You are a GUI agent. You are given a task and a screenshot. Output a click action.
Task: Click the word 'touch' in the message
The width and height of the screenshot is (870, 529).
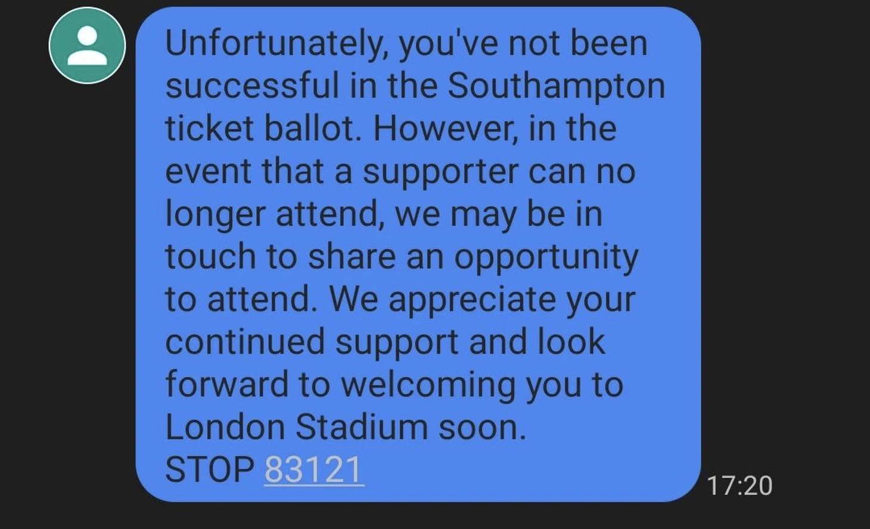(210, 257)
